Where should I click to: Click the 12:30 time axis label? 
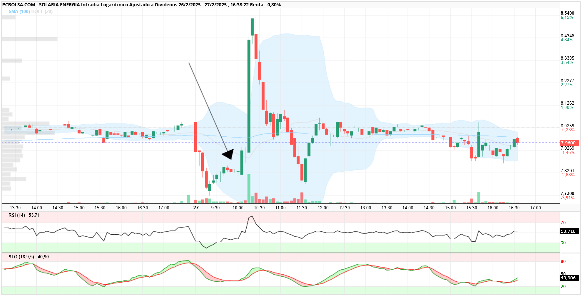pyautogui.click(x=344, y=208)
